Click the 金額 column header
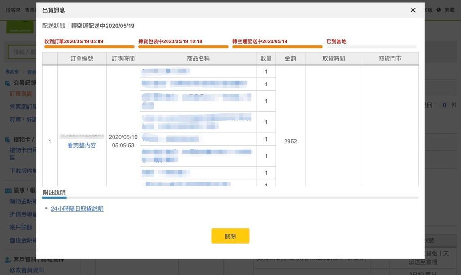The height and width of the screenshot is (275, 461). (x=290, y=58)
